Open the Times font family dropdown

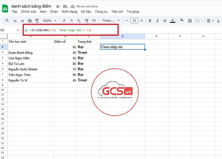[110, 21]
